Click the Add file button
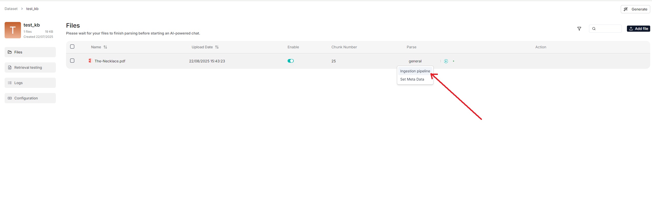Screen dimensions: 652x206 (x=638, y=29)
